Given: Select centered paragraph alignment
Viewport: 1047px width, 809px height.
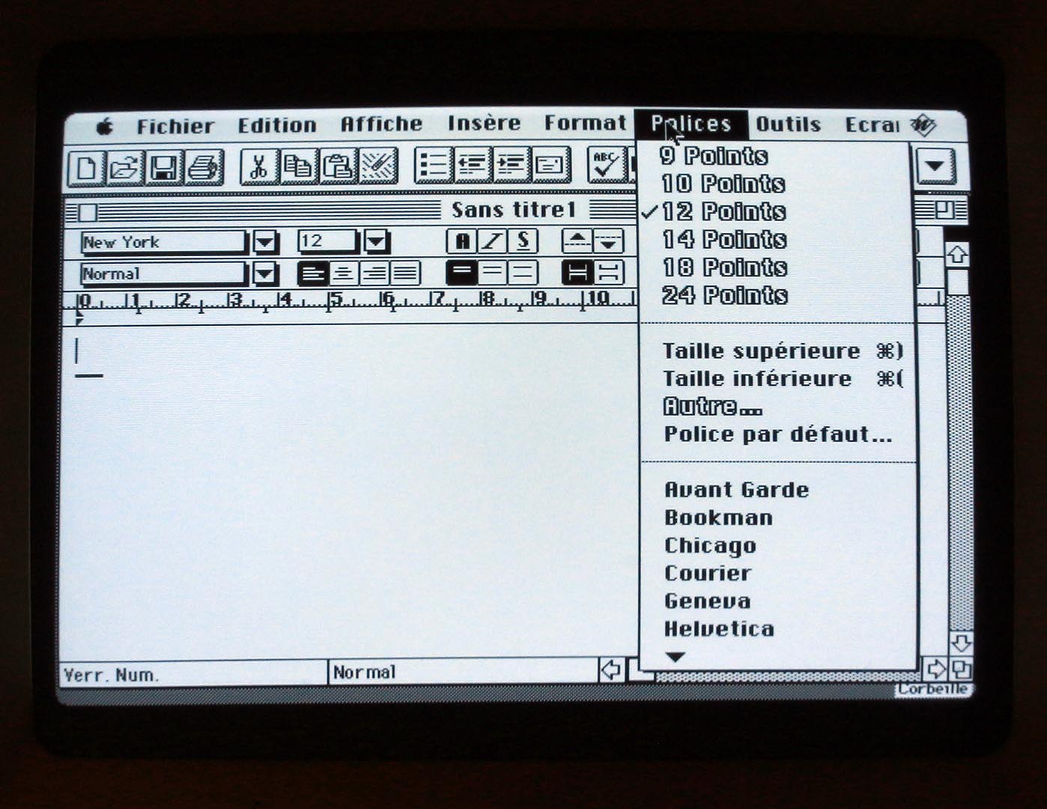Looking at the screenshot, I should coord(344,273).
